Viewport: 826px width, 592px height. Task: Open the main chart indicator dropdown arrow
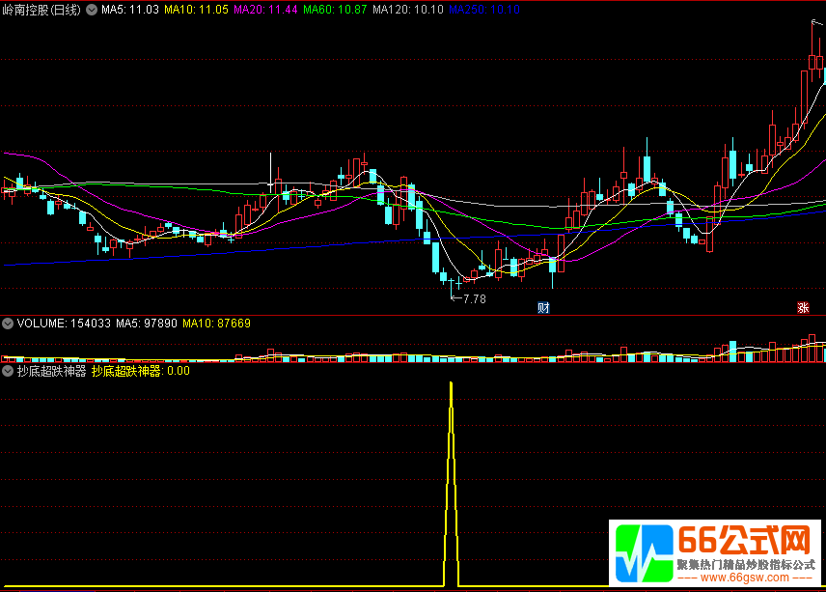click(92, 10)
